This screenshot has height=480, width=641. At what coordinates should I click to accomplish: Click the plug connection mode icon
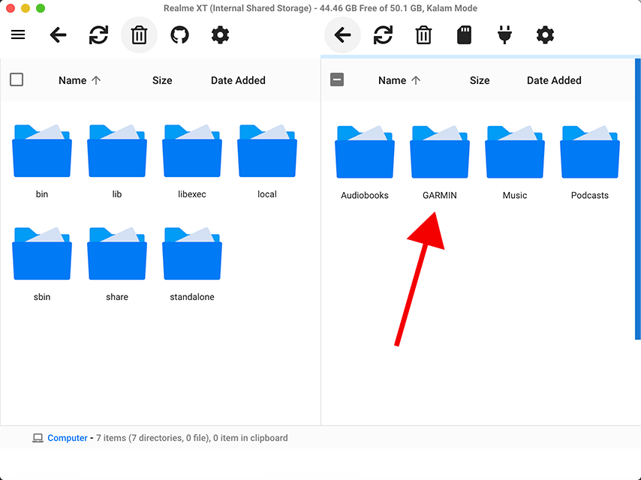coord(504,34)
